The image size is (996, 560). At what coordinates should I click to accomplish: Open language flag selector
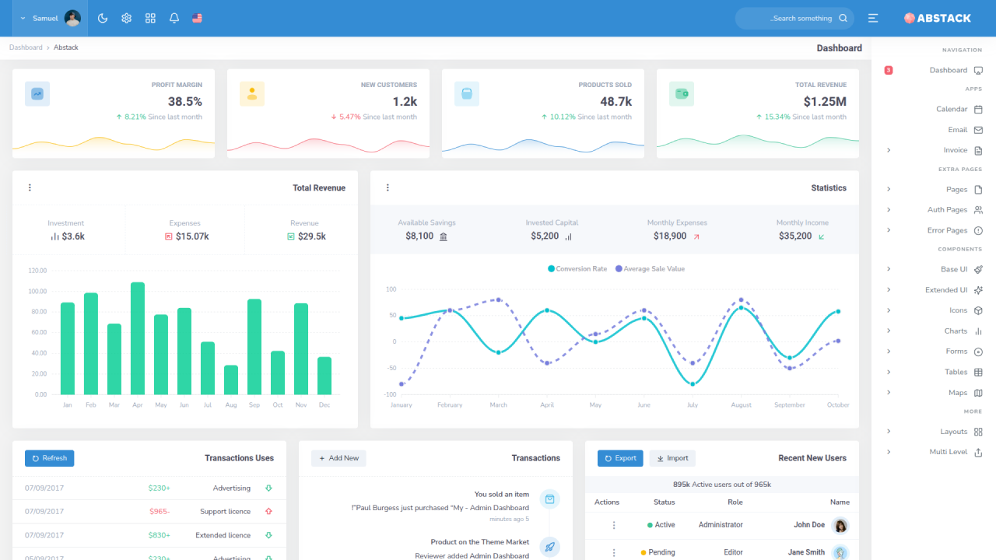coord(197,18)
